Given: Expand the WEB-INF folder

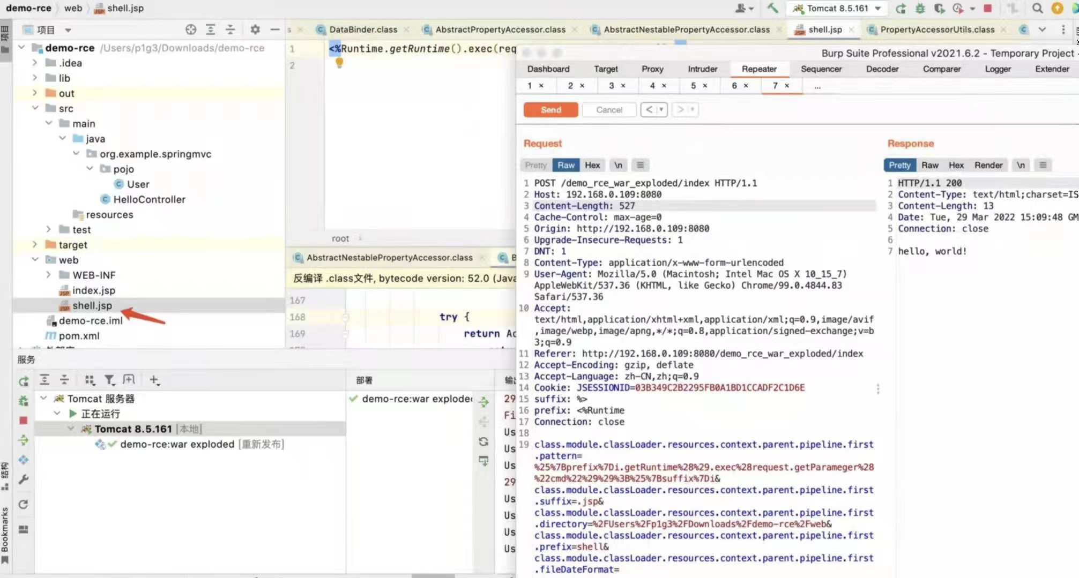Looking at the screenshot, I should pos(49,275).
